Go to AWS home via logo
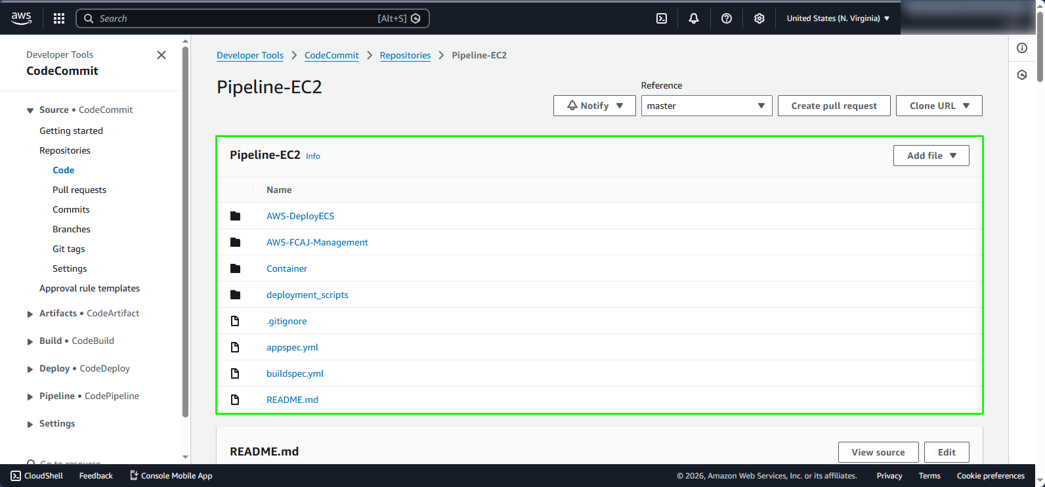1045x487 pixels. click(x=21, y=18)
